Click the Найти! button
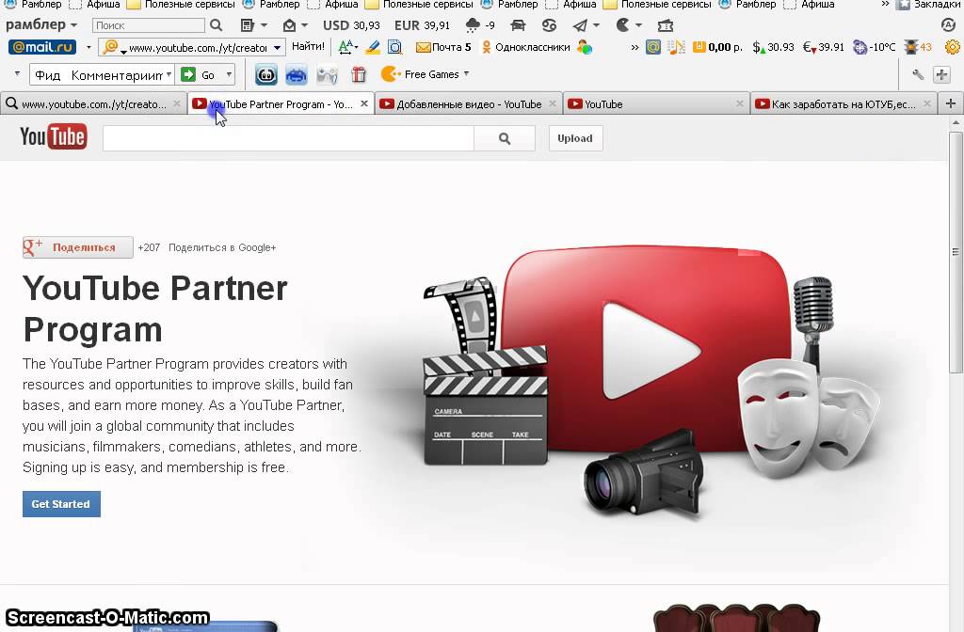Image resolution: width=964 pixels, height=632 pixels. point(308,47)
